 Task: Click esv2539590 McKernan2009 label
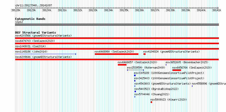click(146, 68)
